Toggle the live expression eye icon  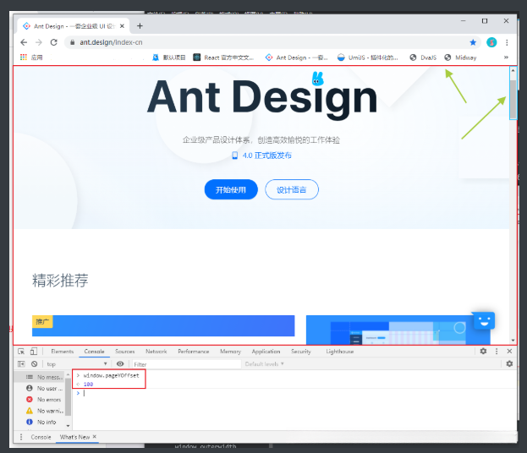tap(120, 364)
